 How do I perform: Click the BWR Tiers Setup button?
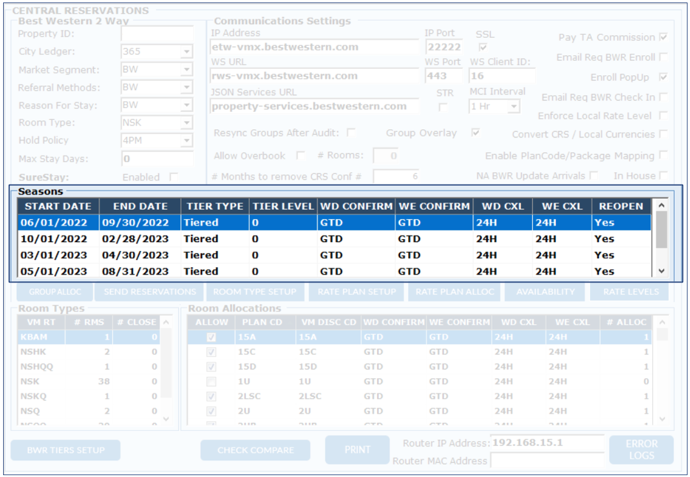65,450
